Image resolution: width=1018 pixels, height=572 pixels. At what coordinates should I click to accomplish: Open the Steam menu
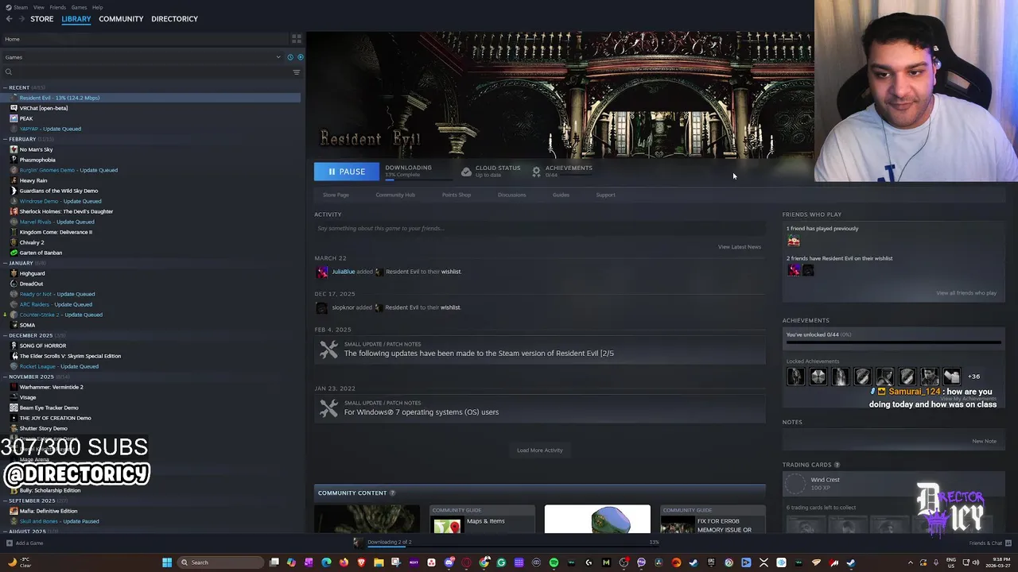(20, 7)
